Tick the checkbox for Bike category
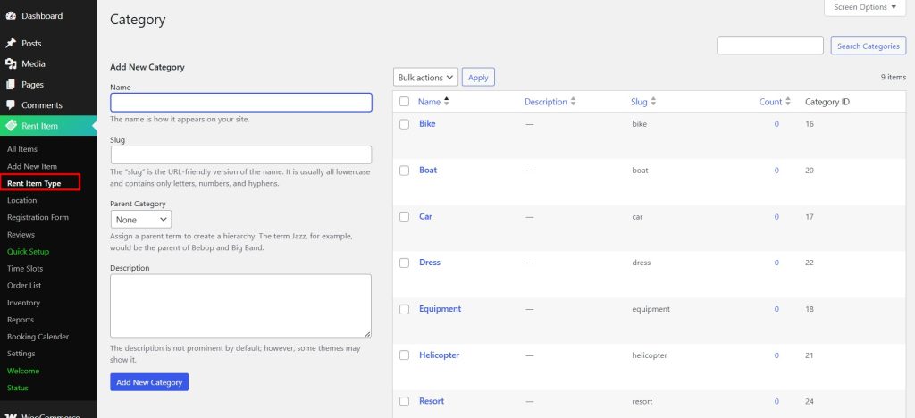The height and width of the screenshot is (418, 915). coord(405,124)
